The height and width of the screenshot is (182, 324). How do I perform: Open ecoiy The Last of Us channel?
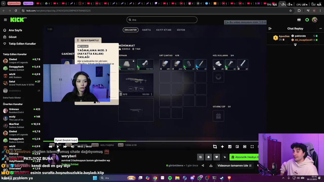click(x=22, y=118)
